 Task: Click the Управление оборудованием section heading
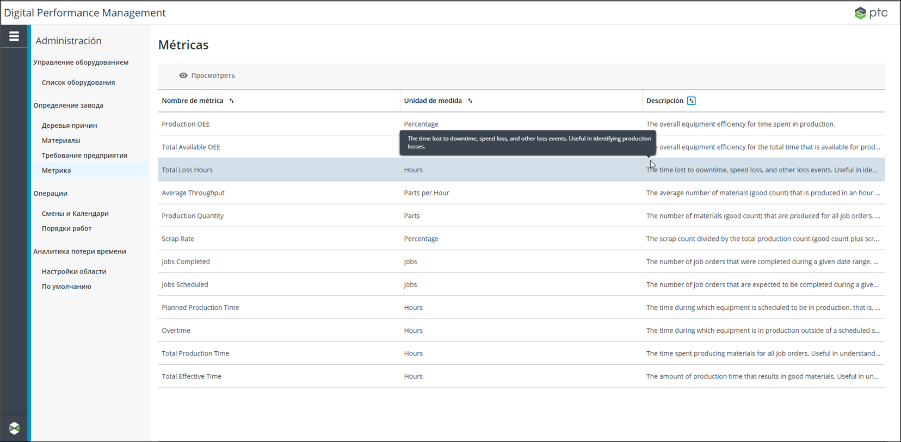click(81, 63)
